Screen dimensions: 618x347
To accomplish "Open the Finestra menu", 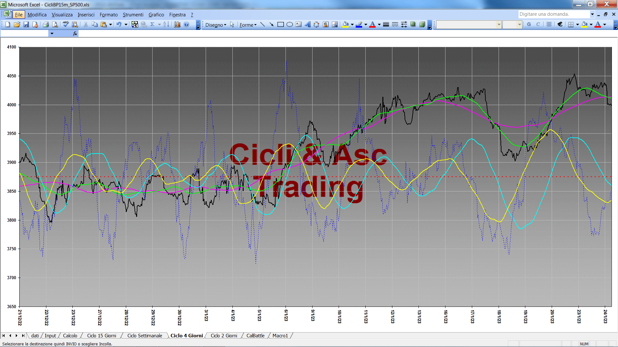I will [177, 14].
